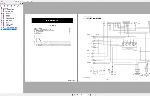Viewport: 150px width, 96px height.
Task: Expand the 4 REAR AXLE tree node
Action: click(1, 21)
